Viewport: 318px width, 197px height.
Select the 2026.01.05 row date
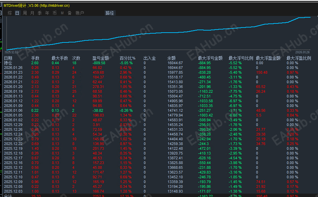13,115
